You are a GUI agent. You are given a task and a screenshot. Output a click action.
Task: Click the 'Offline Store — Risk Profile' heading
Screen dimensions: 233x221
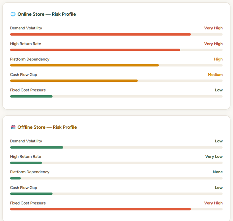47,127
